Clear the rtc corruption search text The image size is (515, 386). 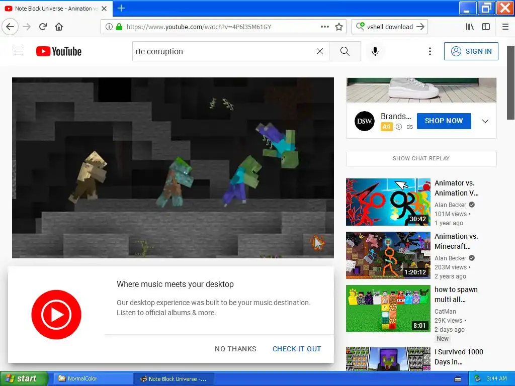pos(319,51)
